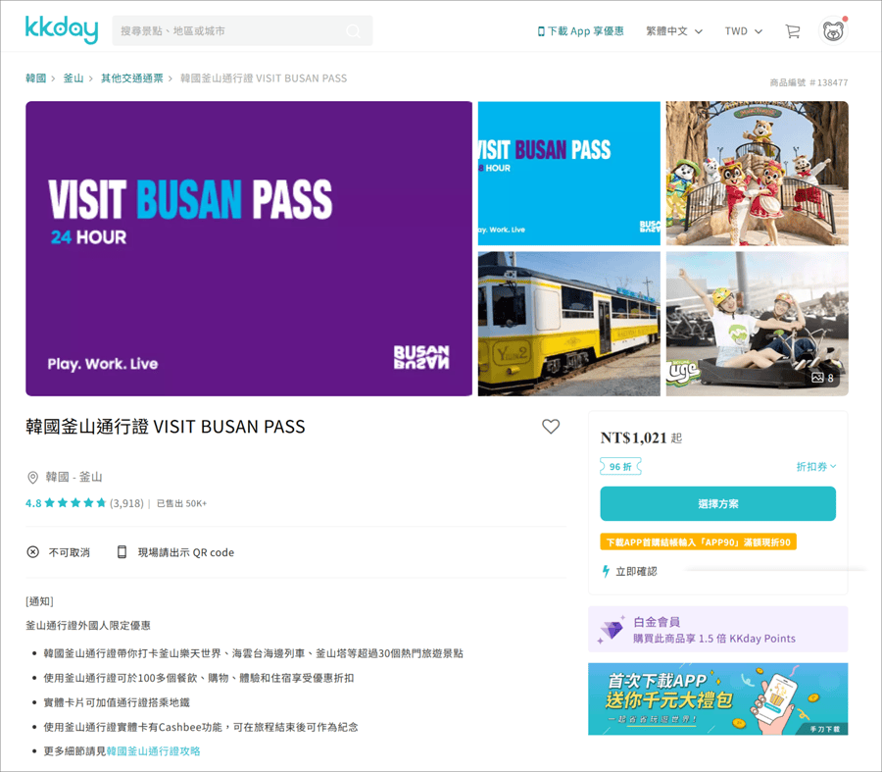Viewport: 882px width, 772px height.
Task: Open the bear avatar profile menu
Action: [x=833, y=31]
